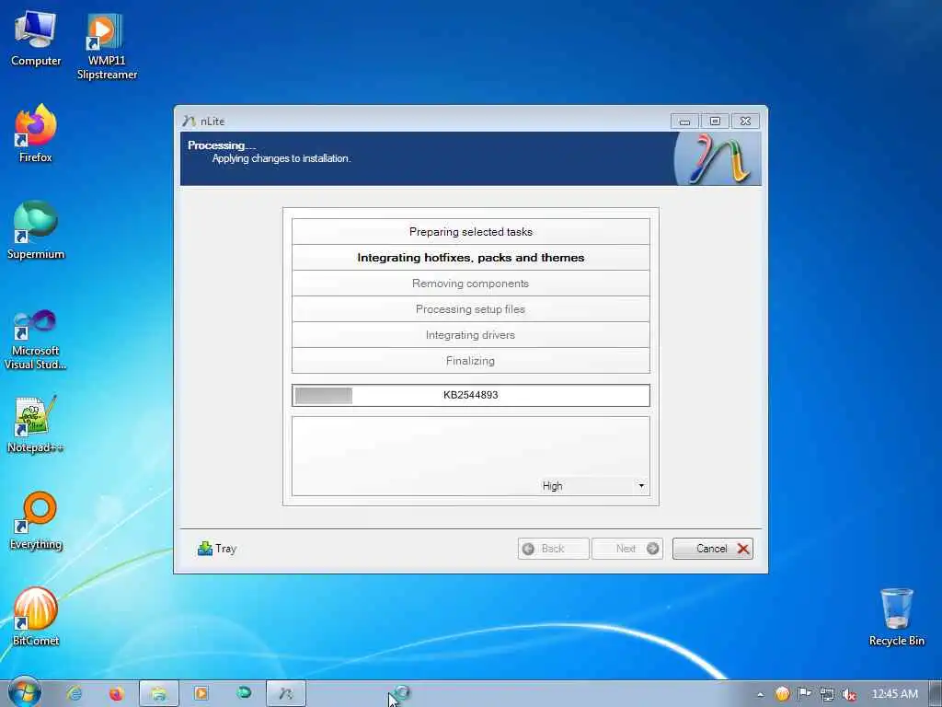Click the Next button in nLite
942x707 pixels.
click(x=627, y=549)
